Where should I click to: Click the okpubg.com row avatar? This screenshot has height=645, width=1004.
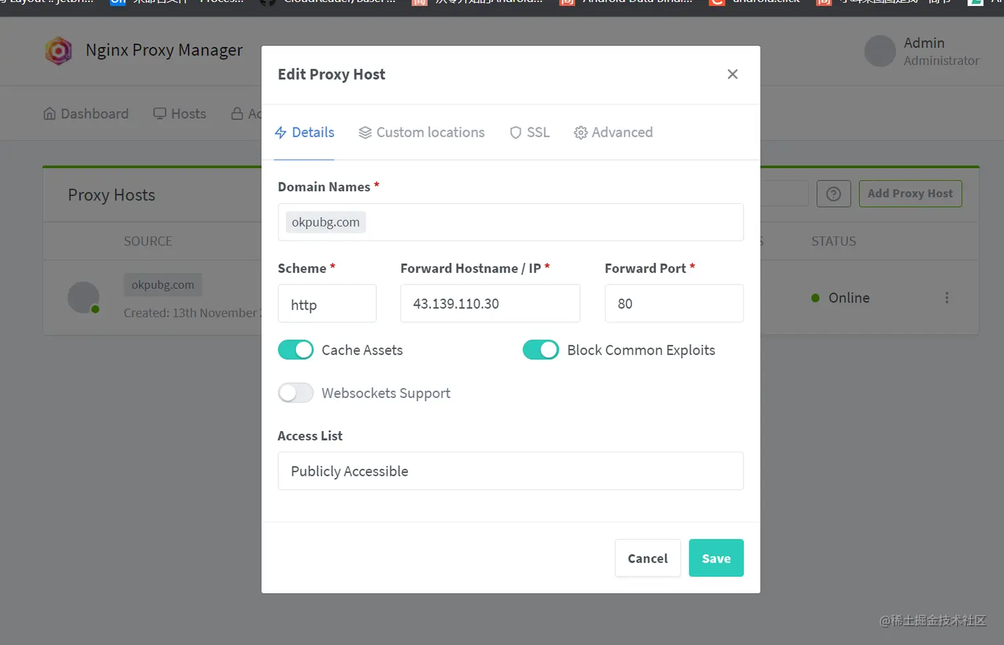(x=84, y=298)
